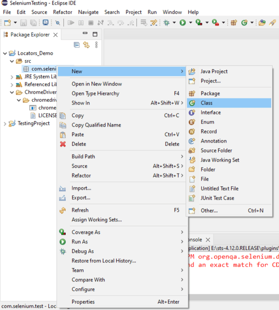
Task: Click Open Type Hierarchy in context menu
Action: (x=122, y=93)
